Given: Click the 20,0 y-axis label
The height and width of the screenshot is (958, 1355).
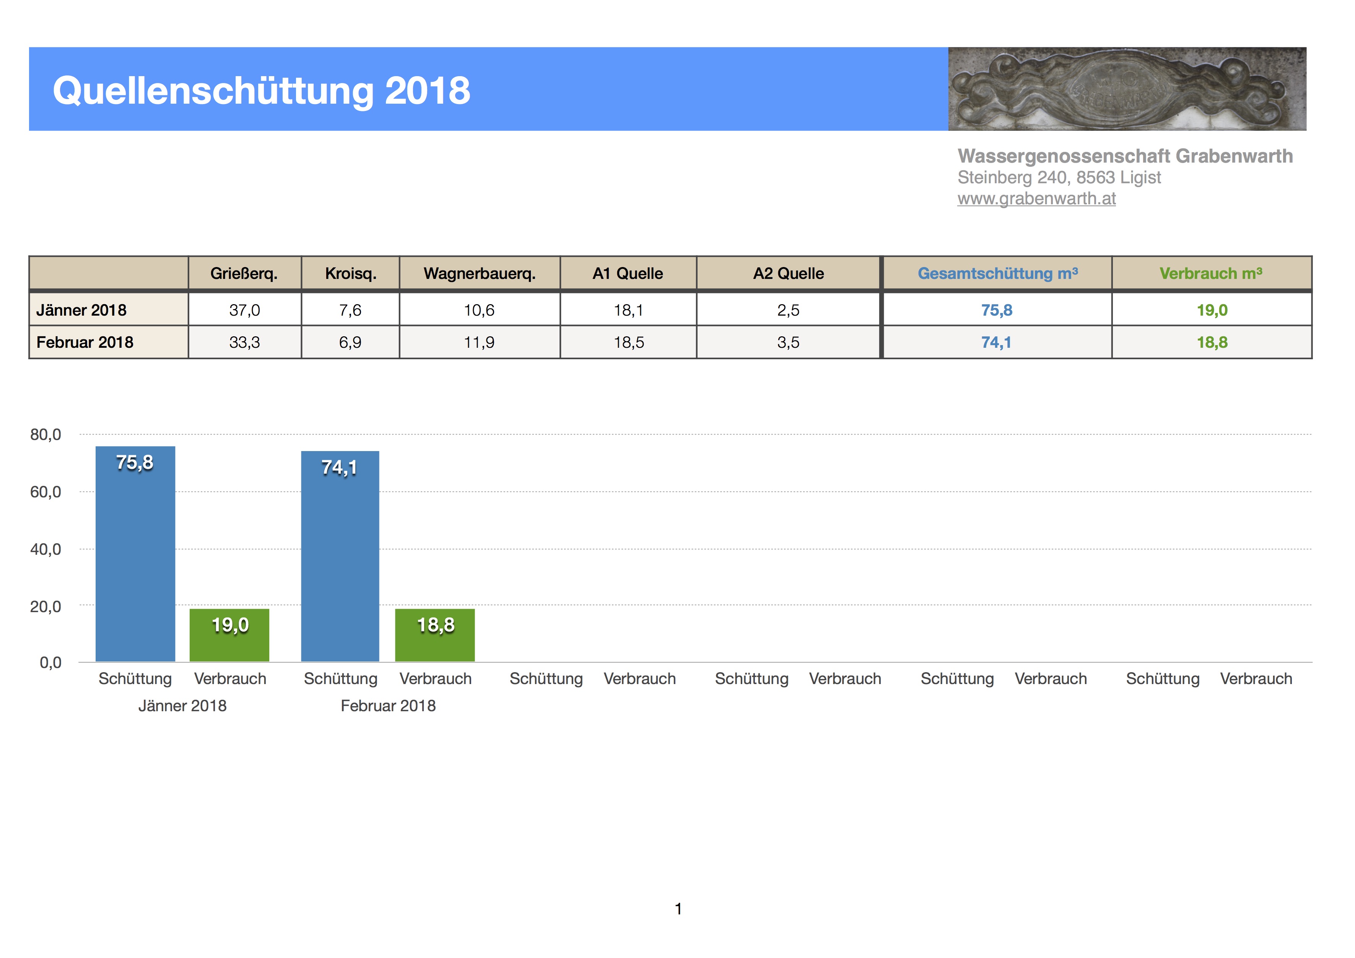Looking at the screenshot, I should pyautogui.click(x=46, y=606).
